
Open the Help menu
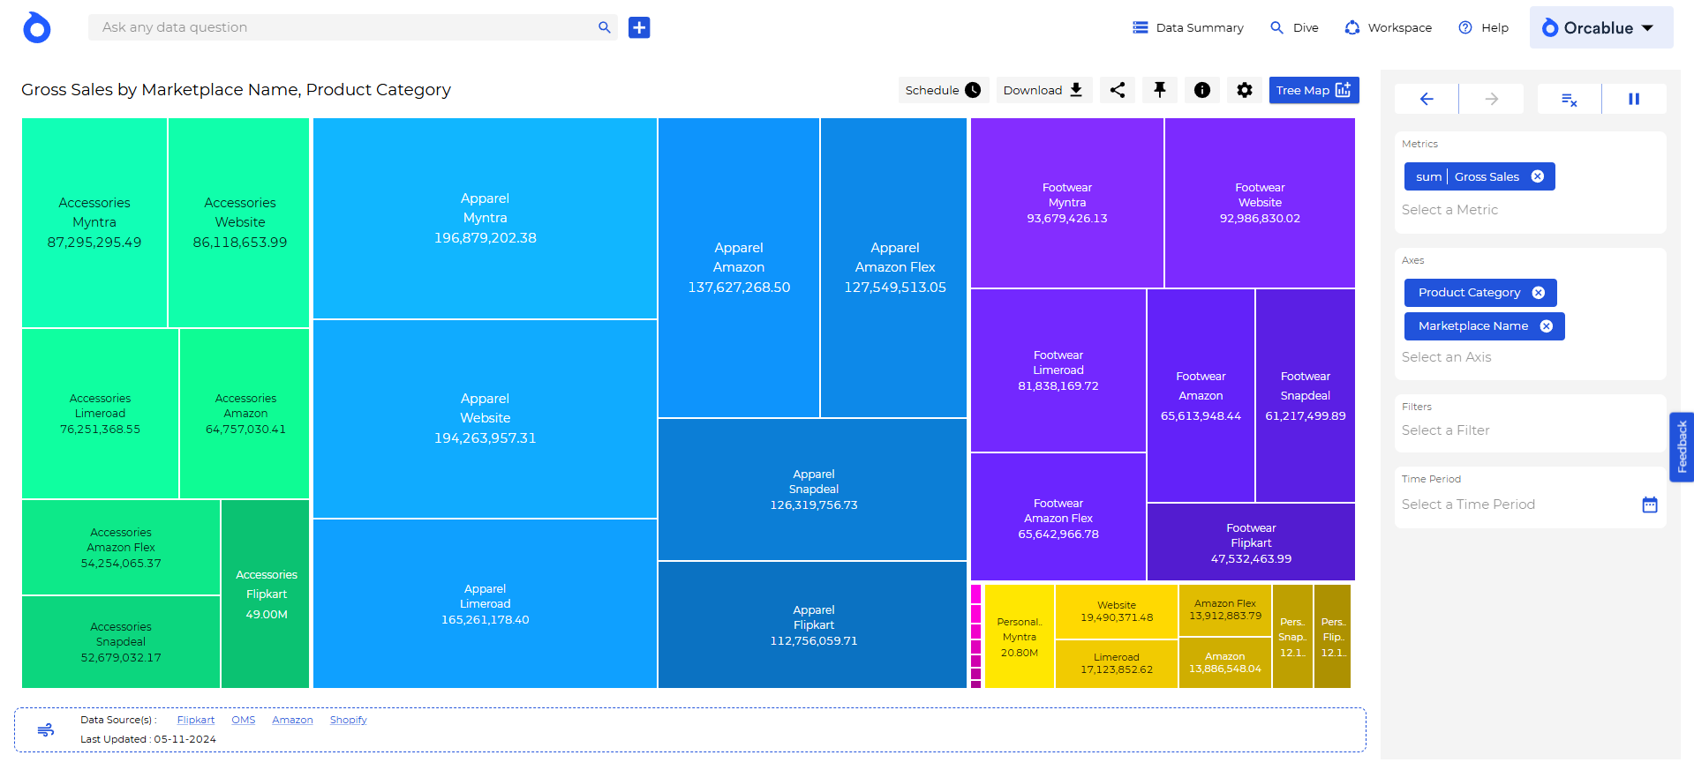(x=1484, y=27)
